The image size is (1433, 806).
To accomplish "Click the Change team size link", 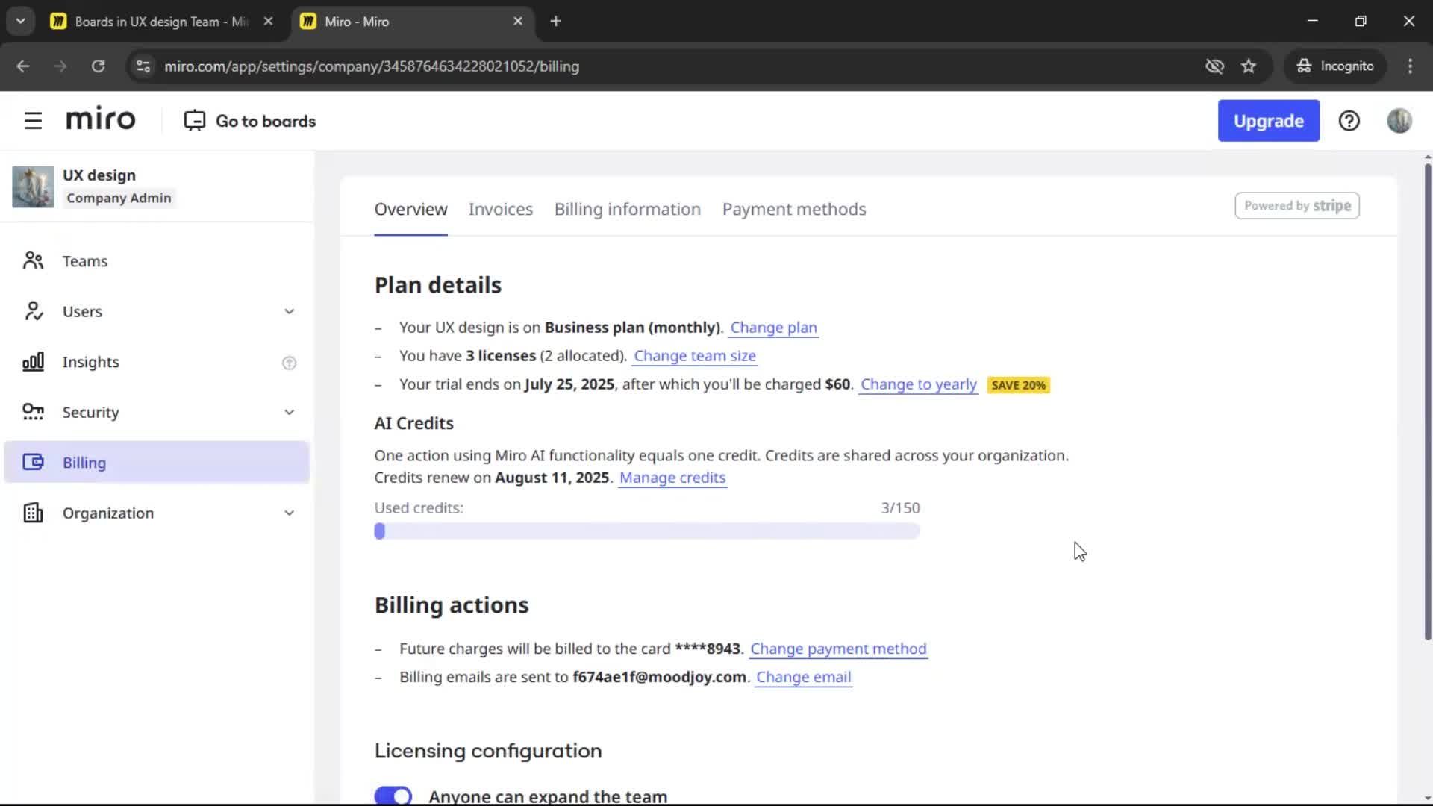I will coord(694,356).
